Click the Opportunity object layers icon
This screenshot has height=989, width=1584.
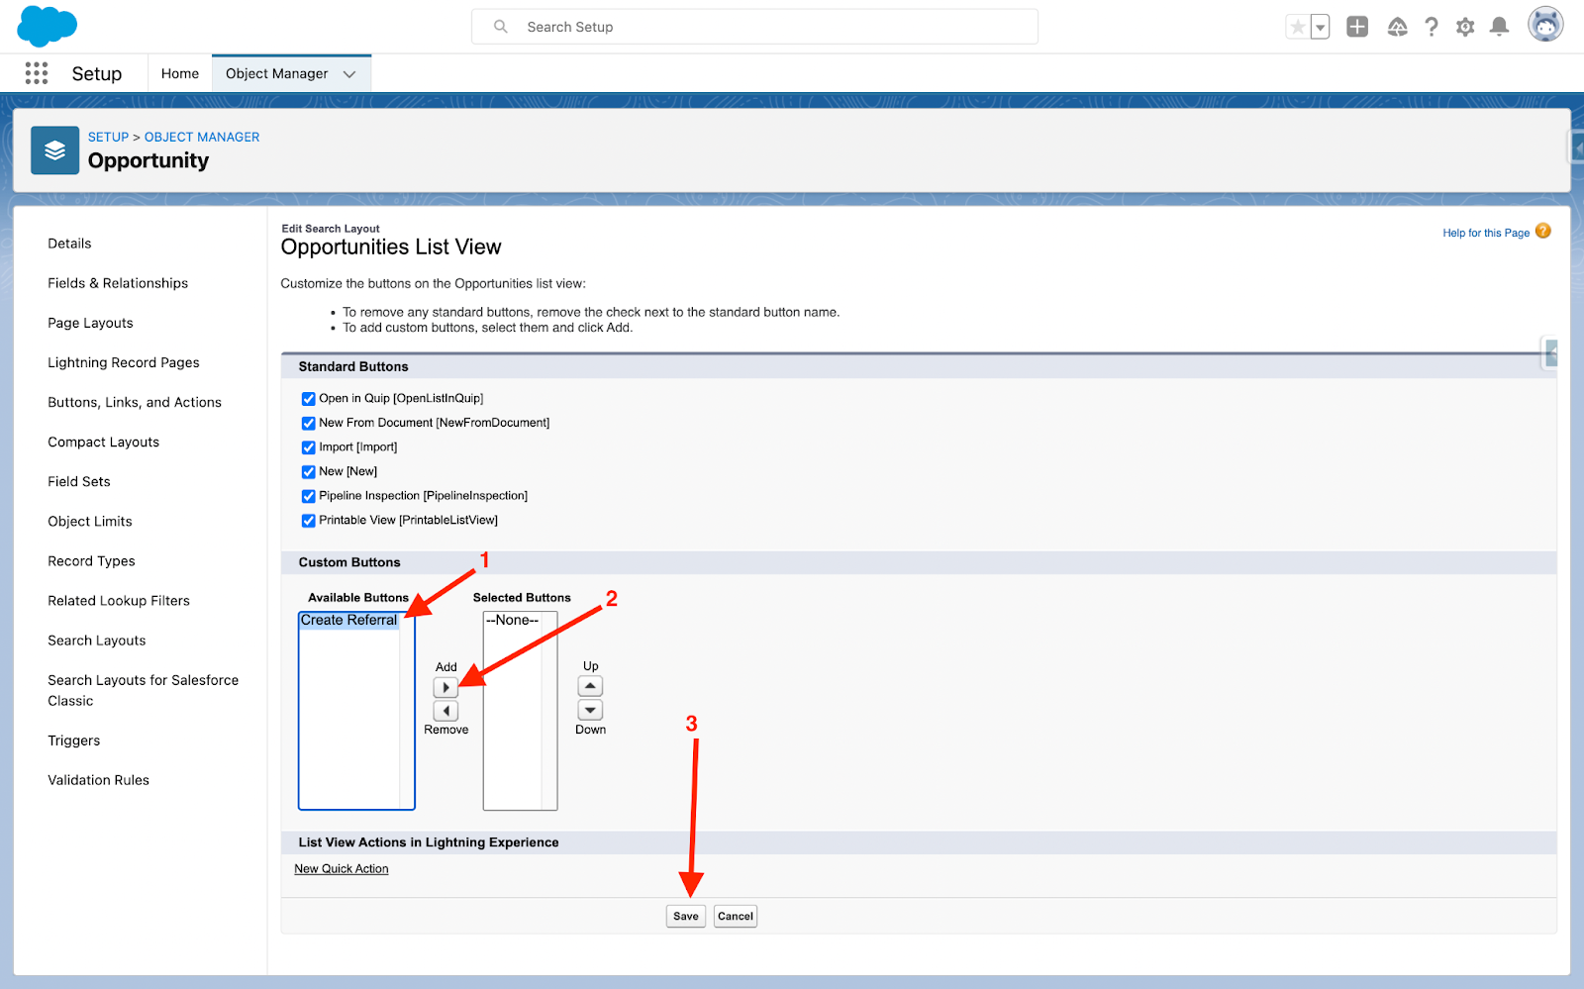(x=54, y=150)
